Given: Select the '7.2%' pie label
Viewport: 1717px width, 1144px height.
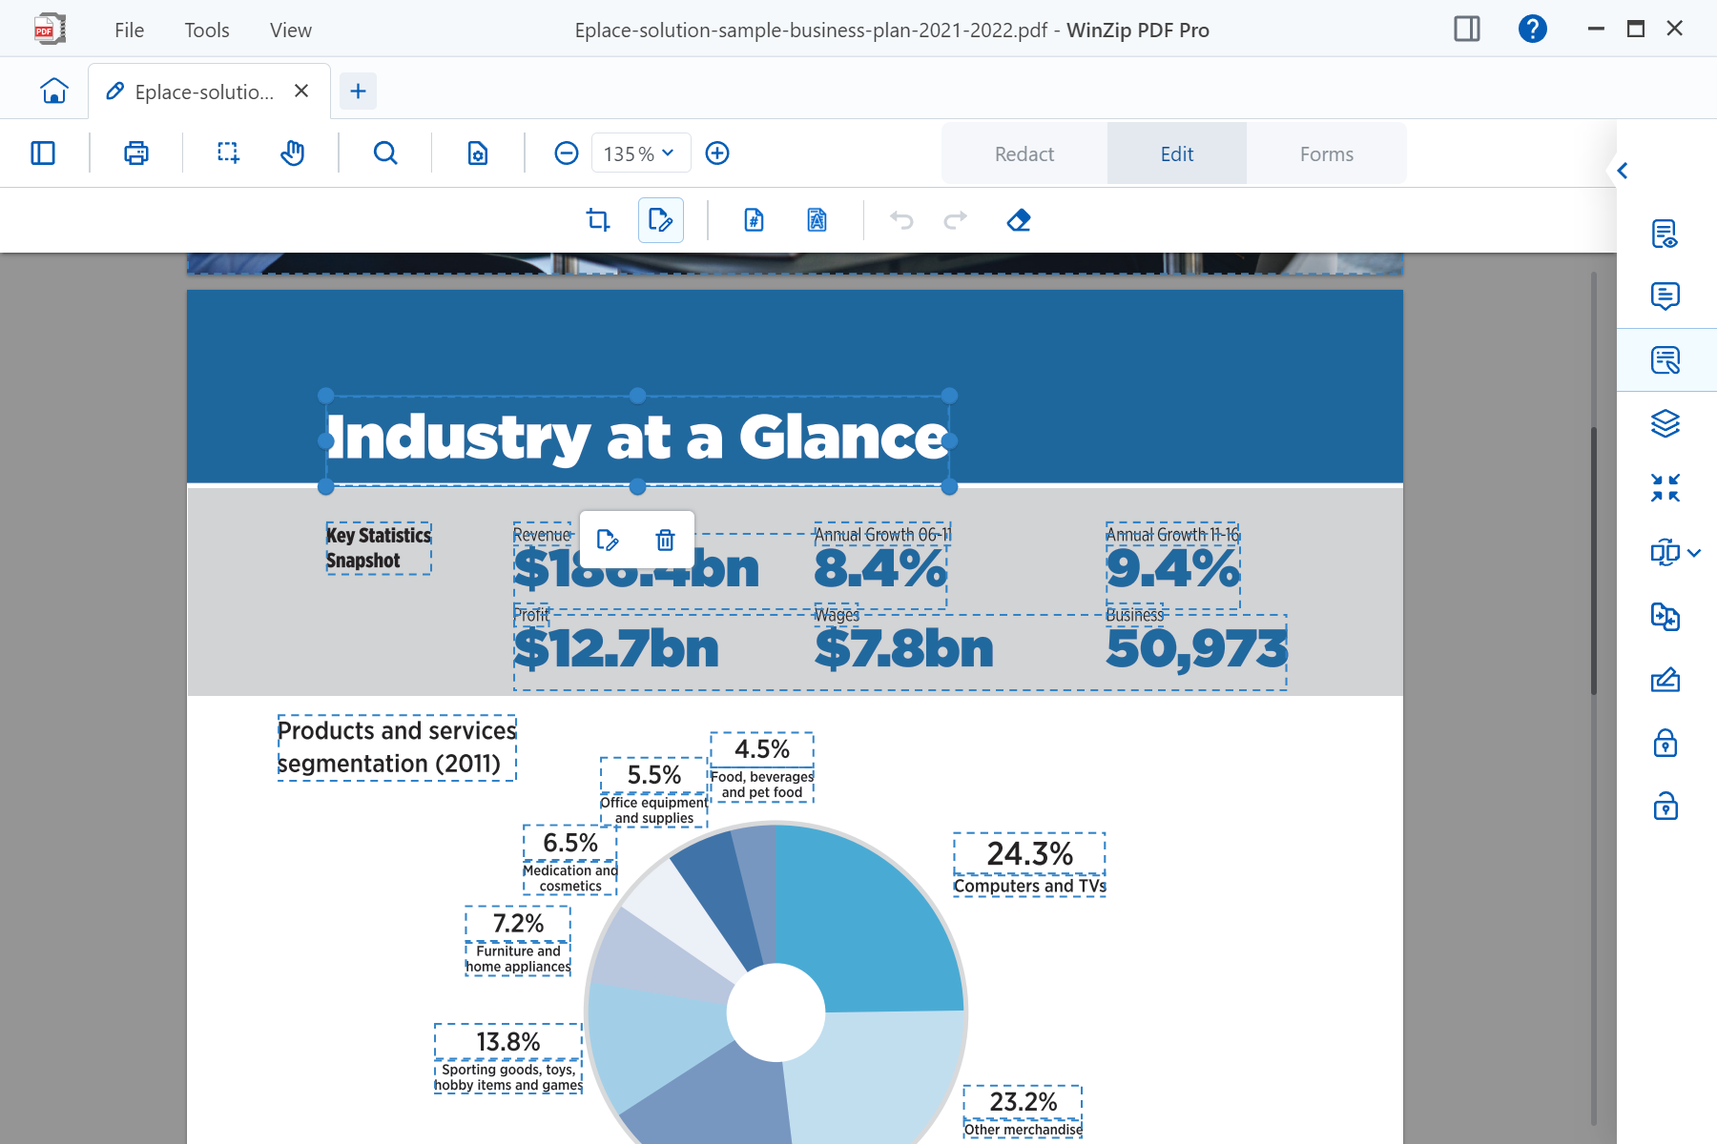Looking at the screenshot, I should point(518,923).
